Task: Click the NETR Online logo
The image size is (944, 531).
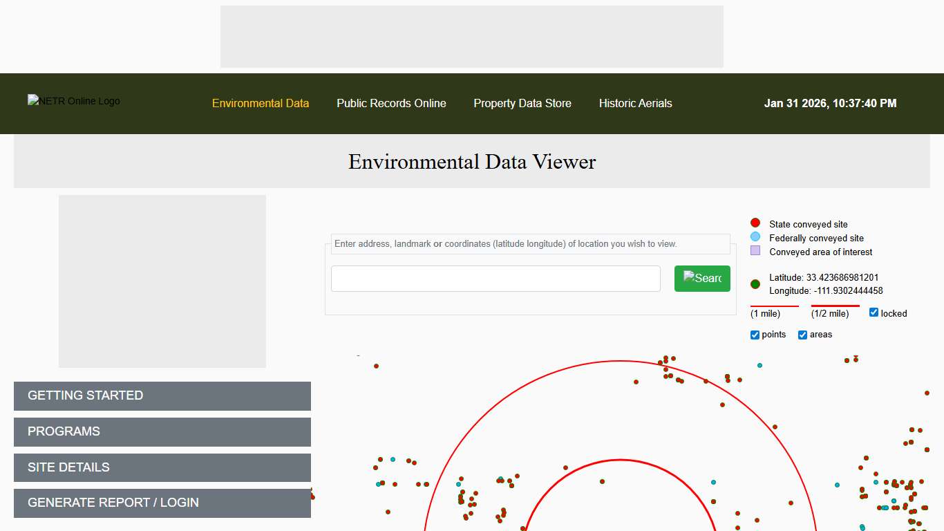Action: pyautogui.click(x=73, y=101)
